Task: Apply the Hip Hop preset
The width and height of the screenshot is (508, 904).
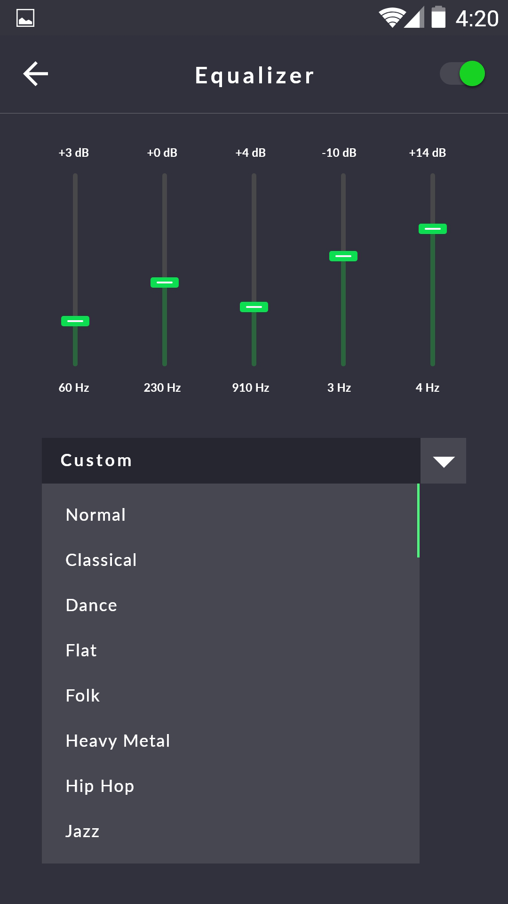Action: [x=100, y=786]
